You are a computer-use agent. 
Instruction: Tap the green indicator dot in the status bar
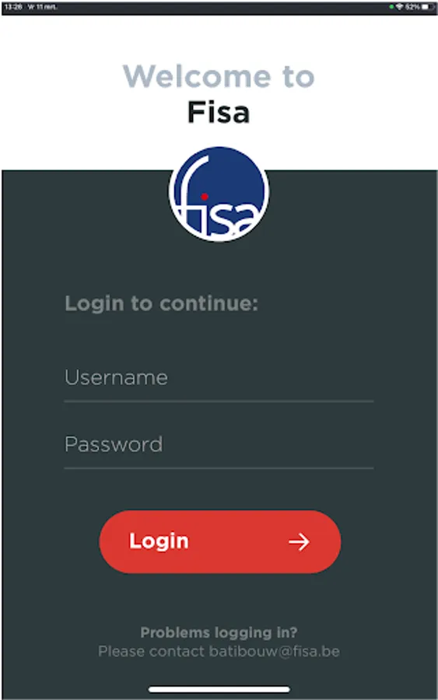pos(391,7)
